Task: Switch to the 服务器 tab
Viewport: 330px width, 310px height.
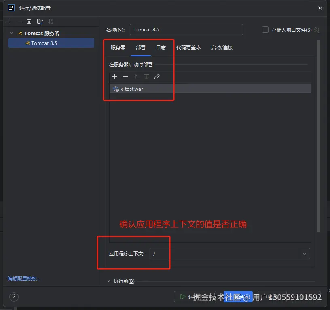Action: click(118, 48)
